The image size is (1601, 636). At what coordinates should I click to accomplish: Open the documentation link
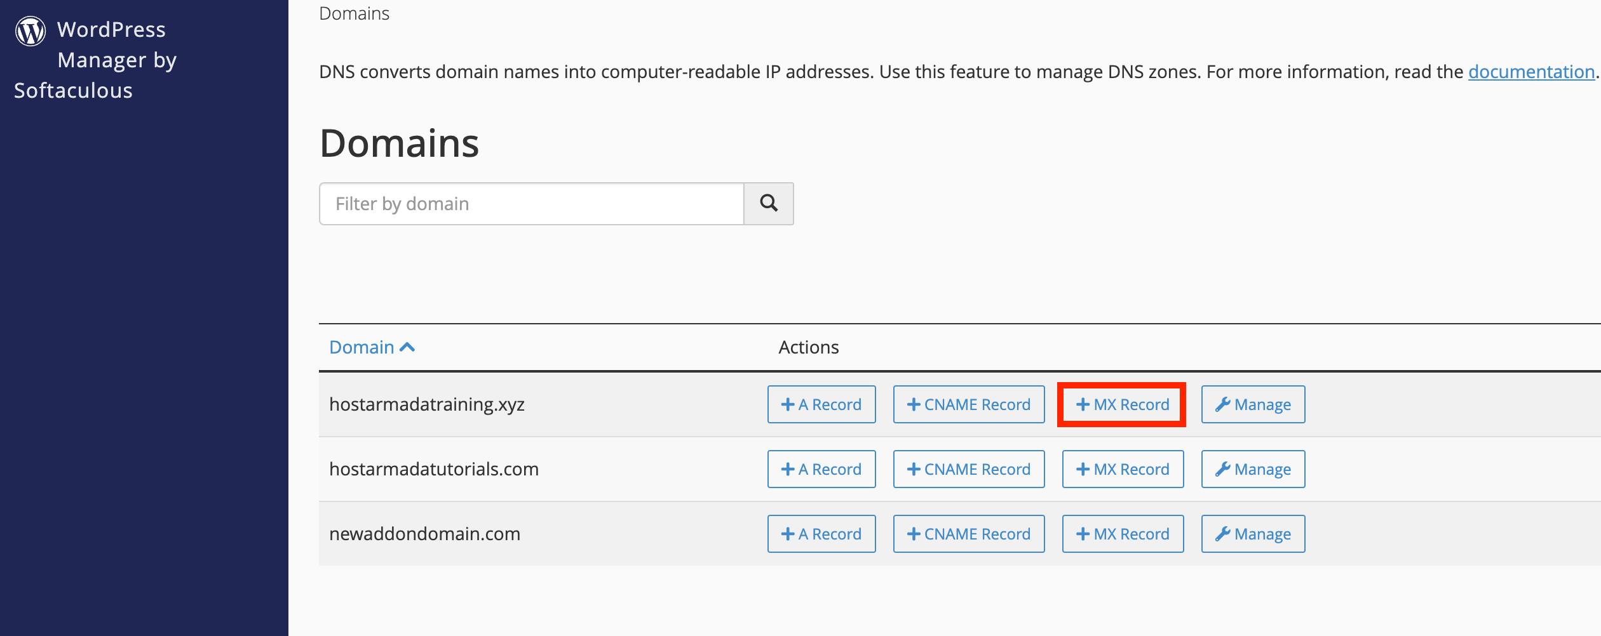coord(1531,72)
